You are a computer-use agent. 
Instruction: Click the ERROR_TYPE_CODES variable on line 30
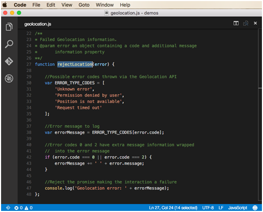[x=74, y=83]
